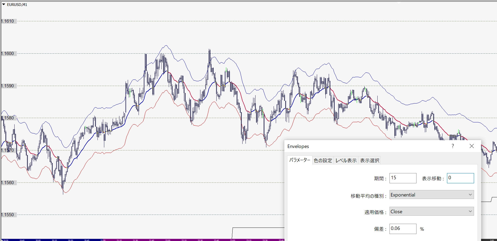Screen dimensions: 497x241
Task: Click the 表示移動 field containing 0
Action: click(x=460, y=178)
